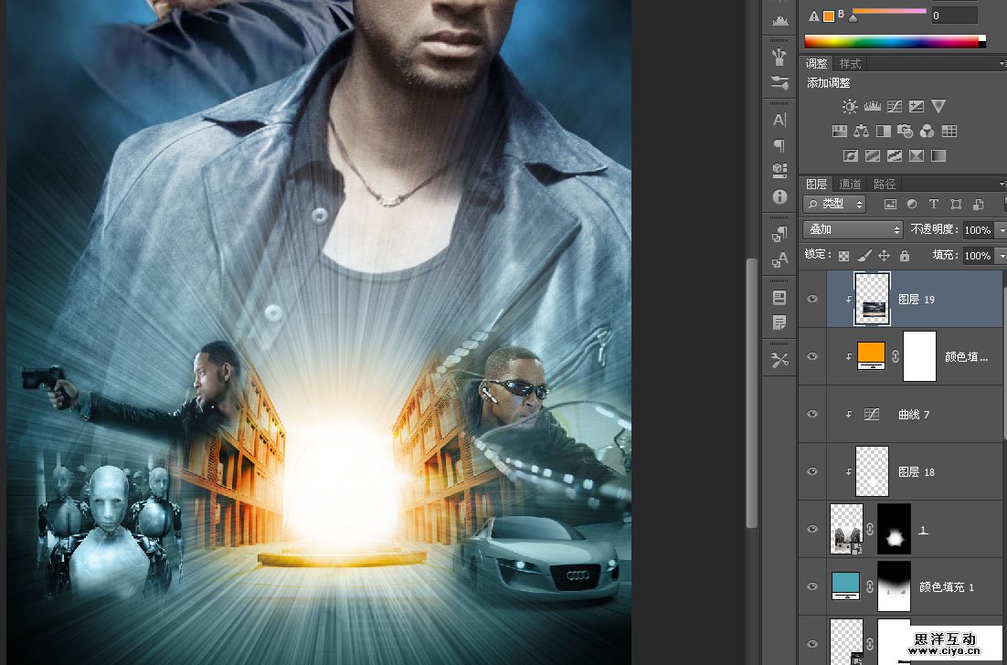Open the Character panel icon
The width and height of the screenshot is (1007, 665).
[x=779, y=120]
